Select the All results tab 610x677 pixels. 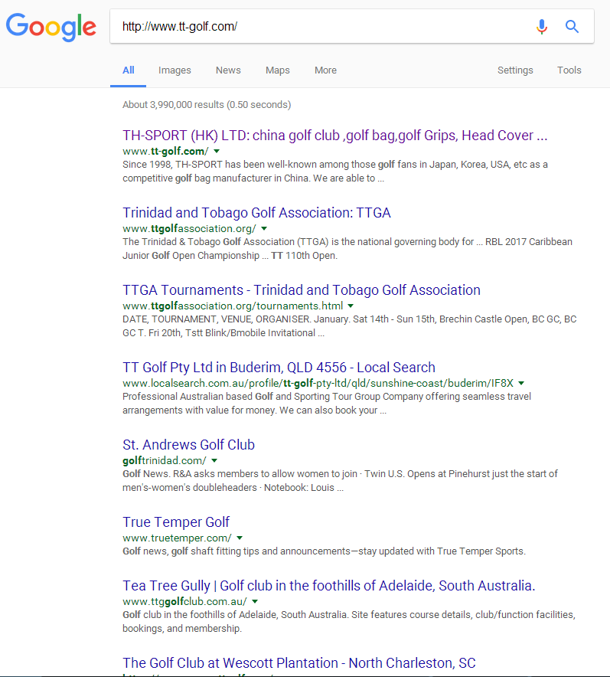click(x=128, y=70)
